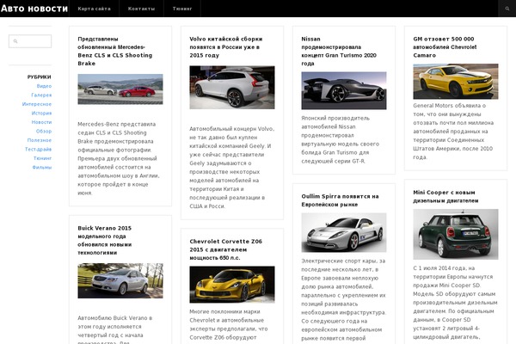Click the silver Buick Verano thumbnail
The width and height of the screenshot is (516, 344).
pyautogui.click(x=120, y=280)
